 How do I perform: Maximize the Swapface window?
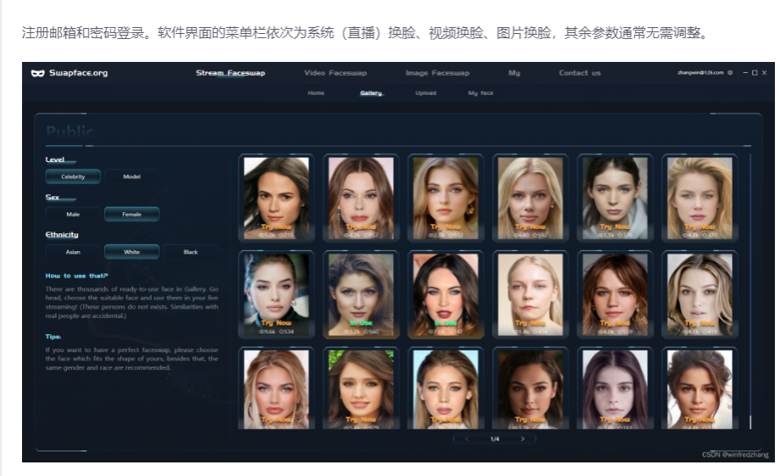pos(754,73)
